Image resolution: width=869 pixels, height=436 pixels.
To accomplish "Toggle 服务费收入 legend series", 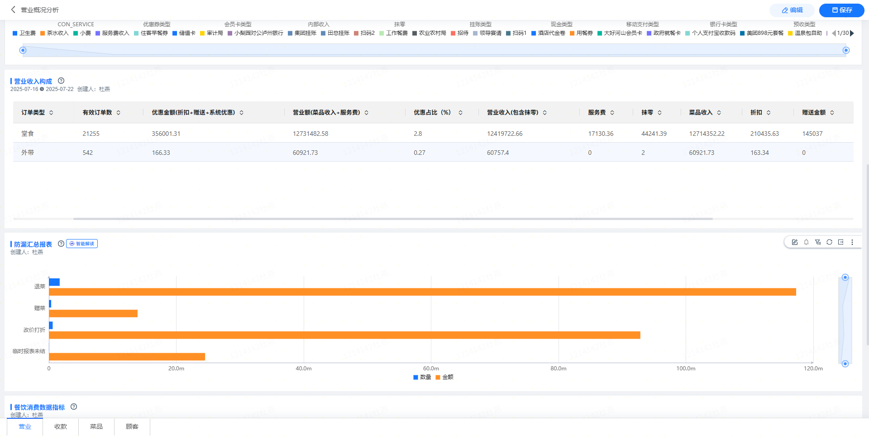I will (x=112, y=33).
